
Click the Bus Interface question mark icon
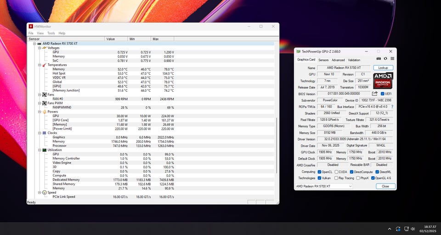392,106
